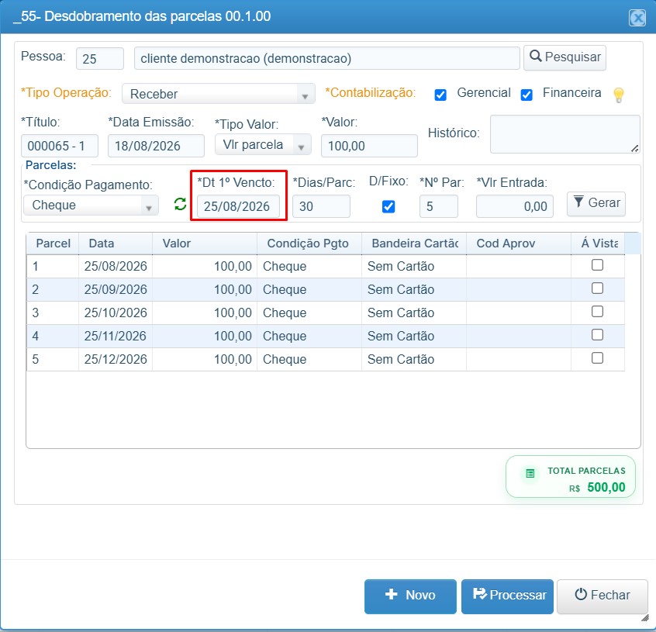
Task: Uncheck the D/Fixo checkbox
Action: click(388, 206)
